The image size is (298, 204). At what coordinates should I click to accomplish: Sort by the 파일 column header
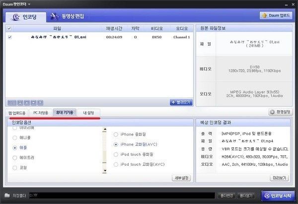(57, 28)
